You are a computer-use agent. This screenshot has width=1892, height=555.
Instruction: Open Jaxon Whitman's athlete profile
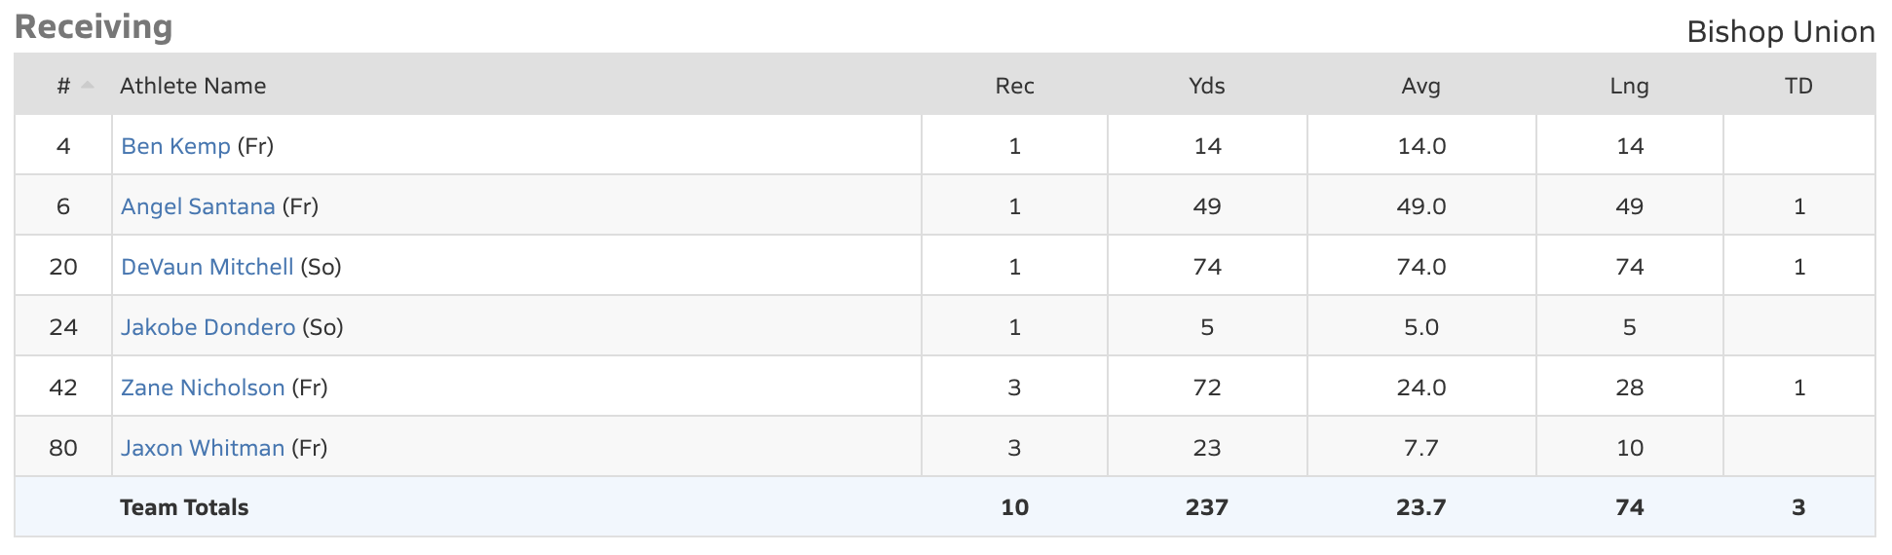pyautogui.click(x=203, y=448)
